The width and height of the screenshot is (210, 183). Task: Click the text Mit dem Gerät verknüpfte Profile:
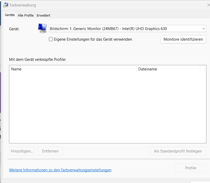(x=37, y=60)
